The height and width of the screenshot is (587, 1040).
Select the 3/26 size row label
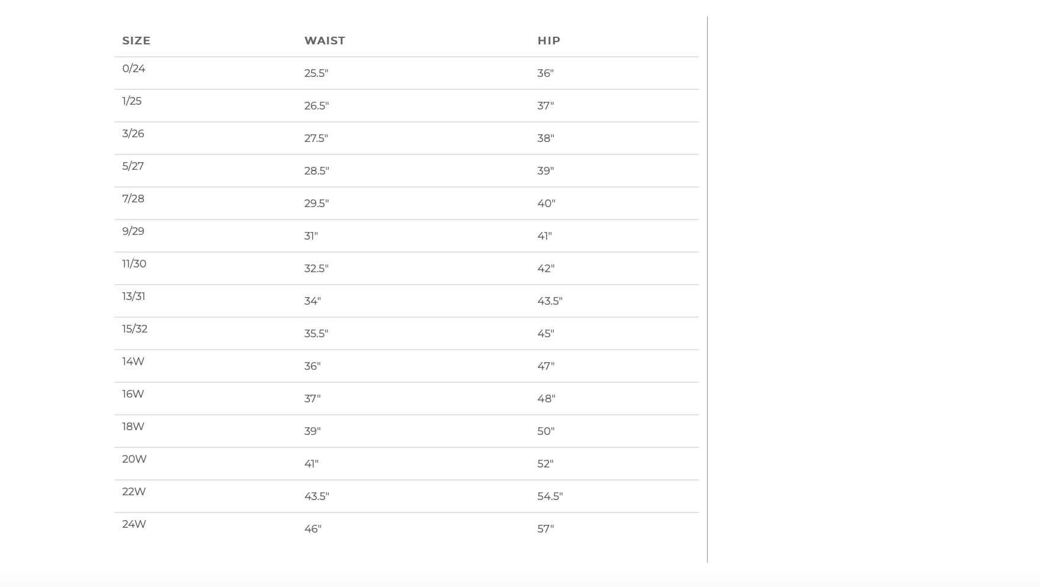tap(133, 134)
